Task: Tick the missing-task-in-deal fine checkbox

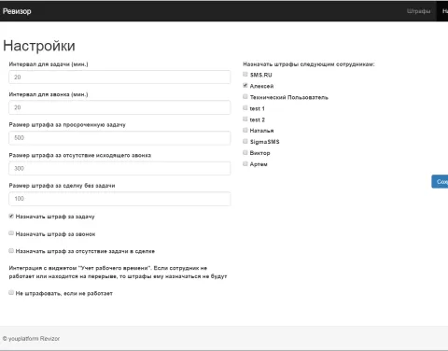Action: (x=11, y=250)
